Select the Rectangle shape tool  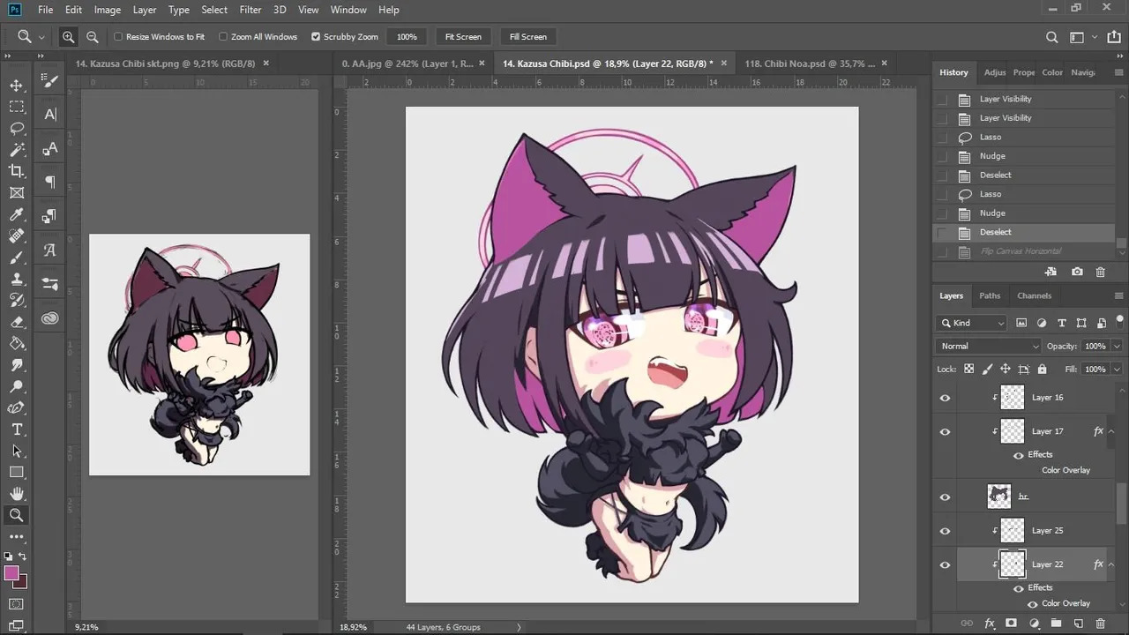(16, 473)
